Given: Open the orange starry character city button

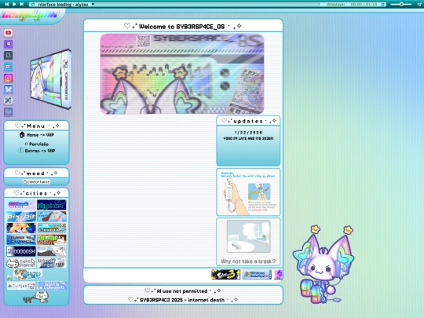Looking at the screenshot, I should (x=21, y=228).
